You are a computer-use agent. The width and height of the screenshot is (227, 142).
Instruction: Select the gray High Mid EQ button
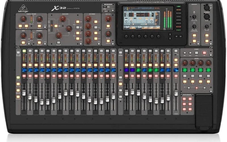click(x=78, y=27)
